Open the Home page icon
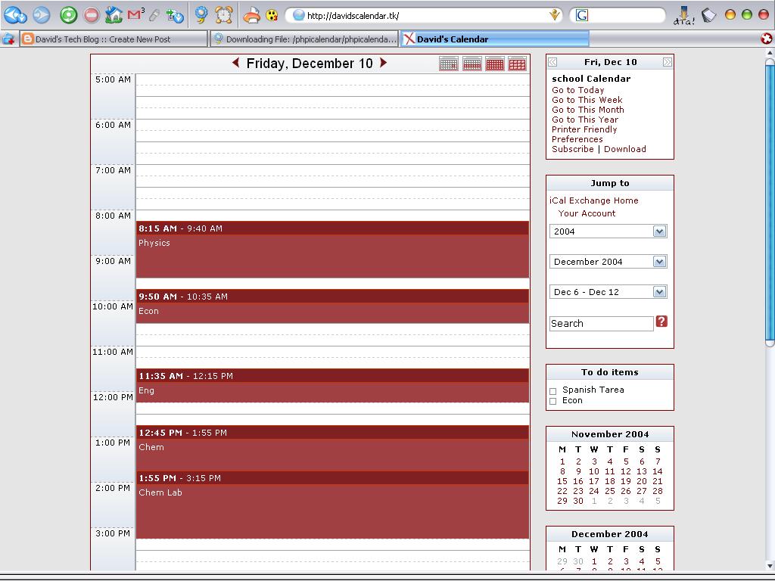775x581 pixels. [114, 15]
